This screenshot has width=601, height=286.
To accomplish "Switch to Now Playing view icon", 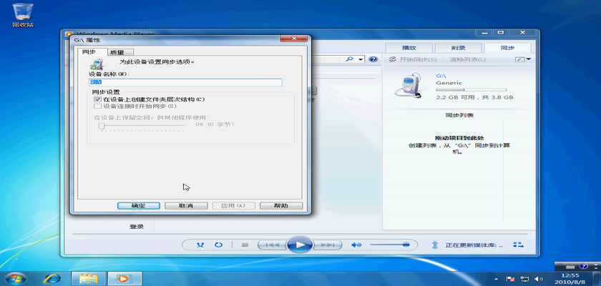I will pyautogui.click(x=517, y=245).
